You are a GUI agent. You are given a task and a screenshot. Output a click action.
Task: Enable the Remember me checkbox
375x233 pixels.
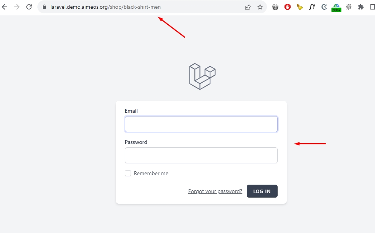[x=128, y=173]
